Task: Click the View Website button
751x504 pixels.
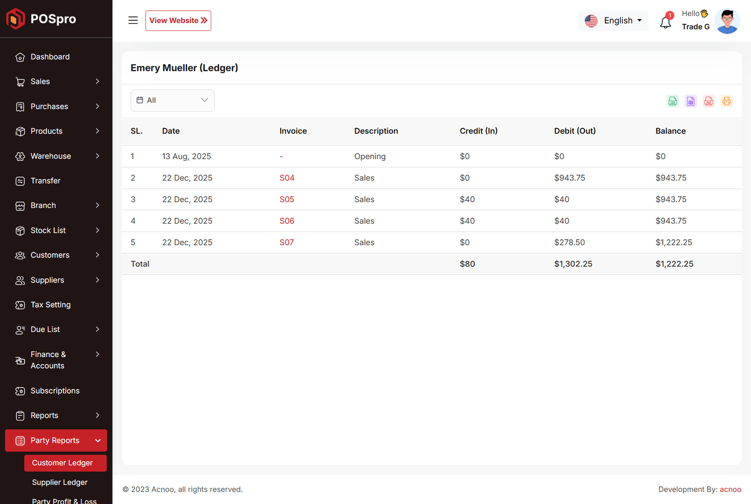Action: coord(178,21)
